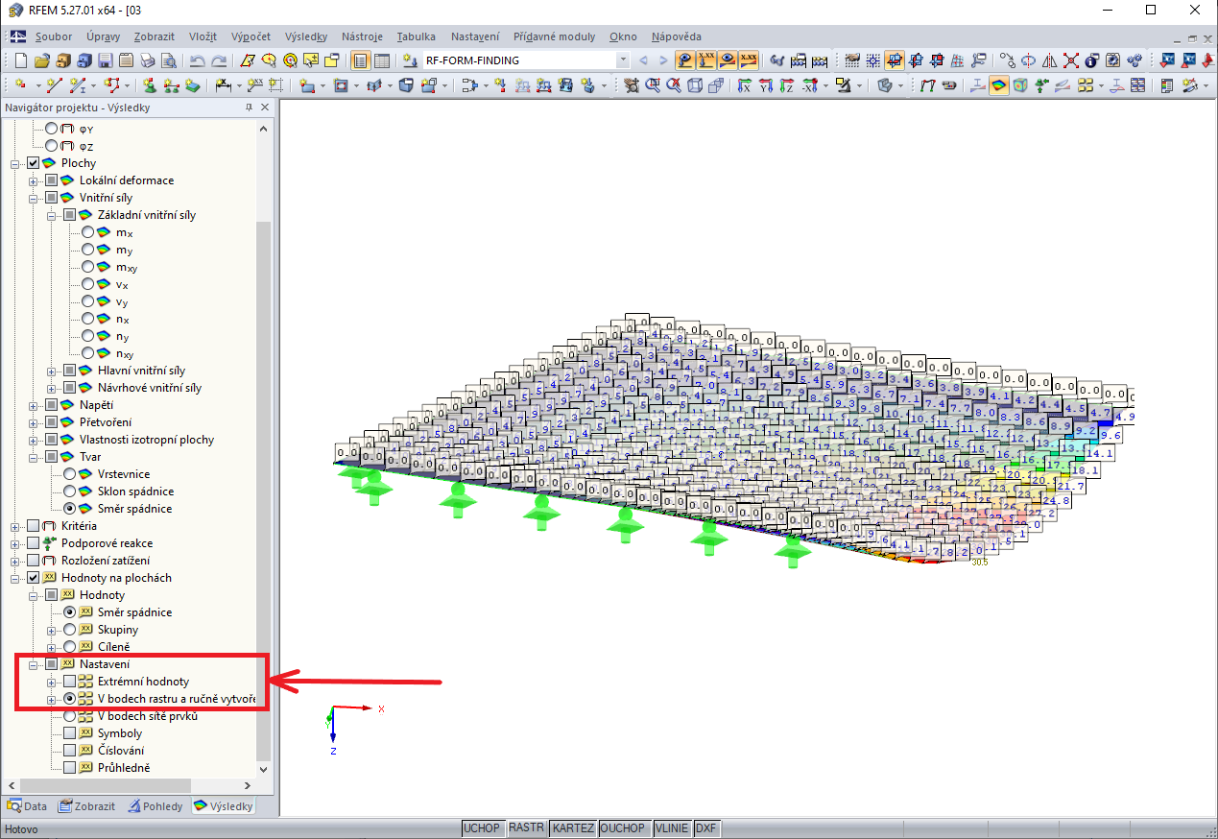The width and height of the screenshot is (1218, 839).
Task: Toggle the RASTR status bar button
Action: point(526,827)
